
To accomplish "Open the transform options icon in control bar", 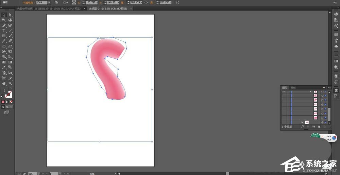I will click(177, 2).
